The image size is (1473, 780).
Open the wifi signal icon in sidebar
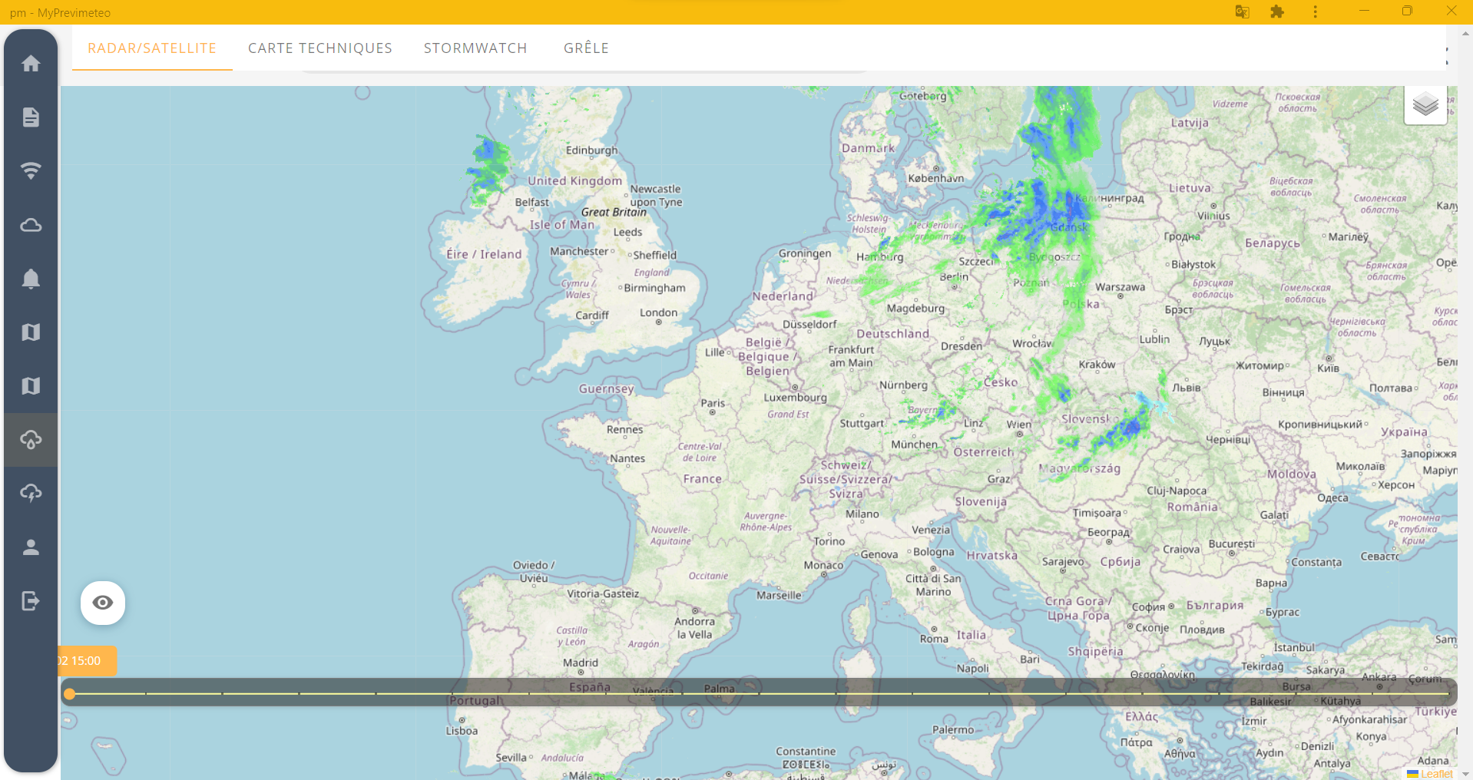click(31, 170)
